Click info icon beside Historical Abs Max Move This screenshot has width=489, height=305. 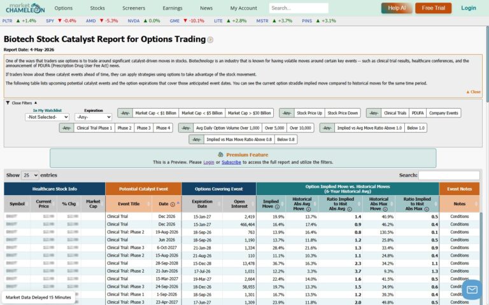click(385, 209)
